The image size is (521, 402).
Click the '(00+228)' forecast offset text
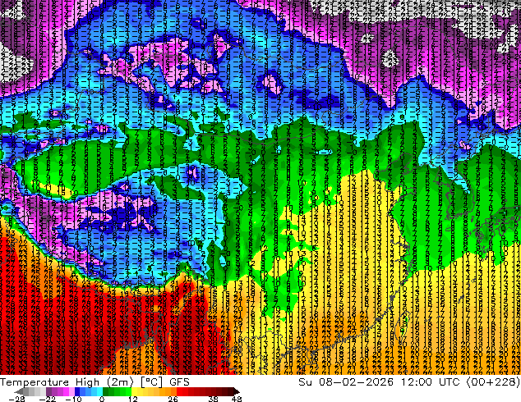click(x=493, y=382)
